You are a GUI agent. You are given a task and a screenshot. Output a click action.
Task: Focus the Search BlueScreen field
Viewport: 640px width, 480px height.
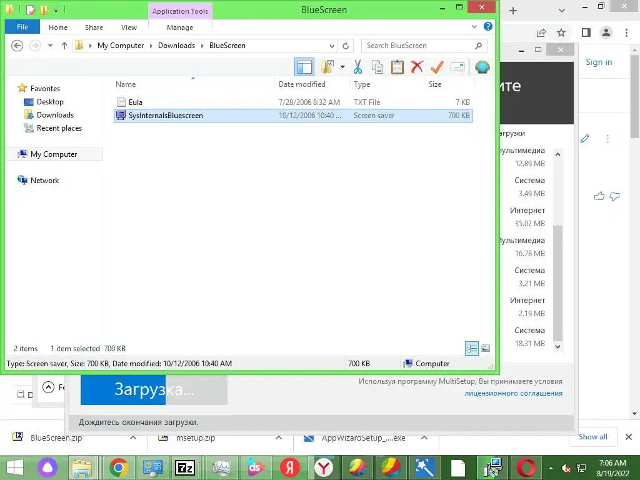pos(424,46)
